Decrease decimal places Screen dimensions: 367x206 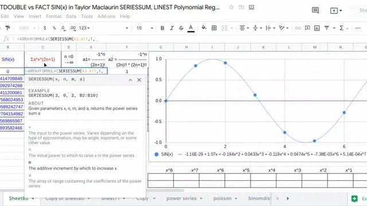63,28
